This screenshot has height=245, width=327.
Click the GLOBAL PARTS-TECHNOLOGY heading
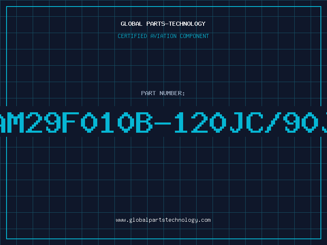point(163,24)
